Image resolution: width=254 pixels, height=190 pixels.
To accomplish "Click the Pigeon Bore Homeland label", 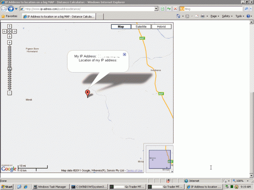I will pyautogui.click(x=32, y=50).
